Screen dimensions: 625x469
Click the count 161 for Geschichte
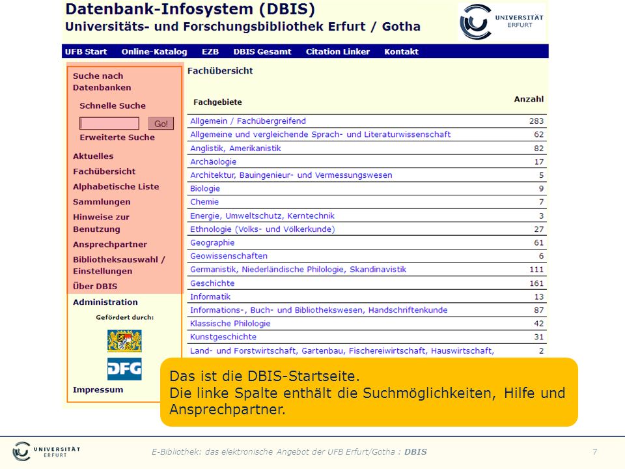pyautogui.click(x=536, y=283)
